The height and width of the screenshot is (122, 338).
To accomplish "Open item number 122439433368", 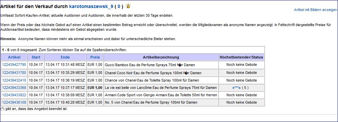I will click(14, 88).
